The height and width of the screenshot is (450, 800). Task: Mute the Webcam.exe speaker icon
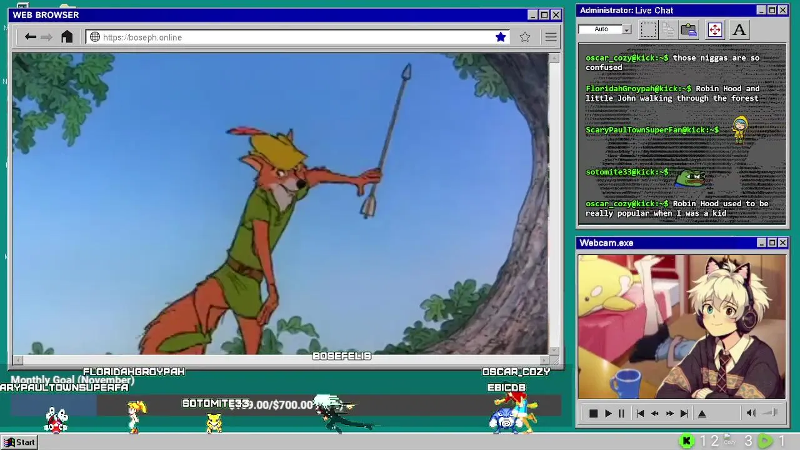tap(751, 412)
